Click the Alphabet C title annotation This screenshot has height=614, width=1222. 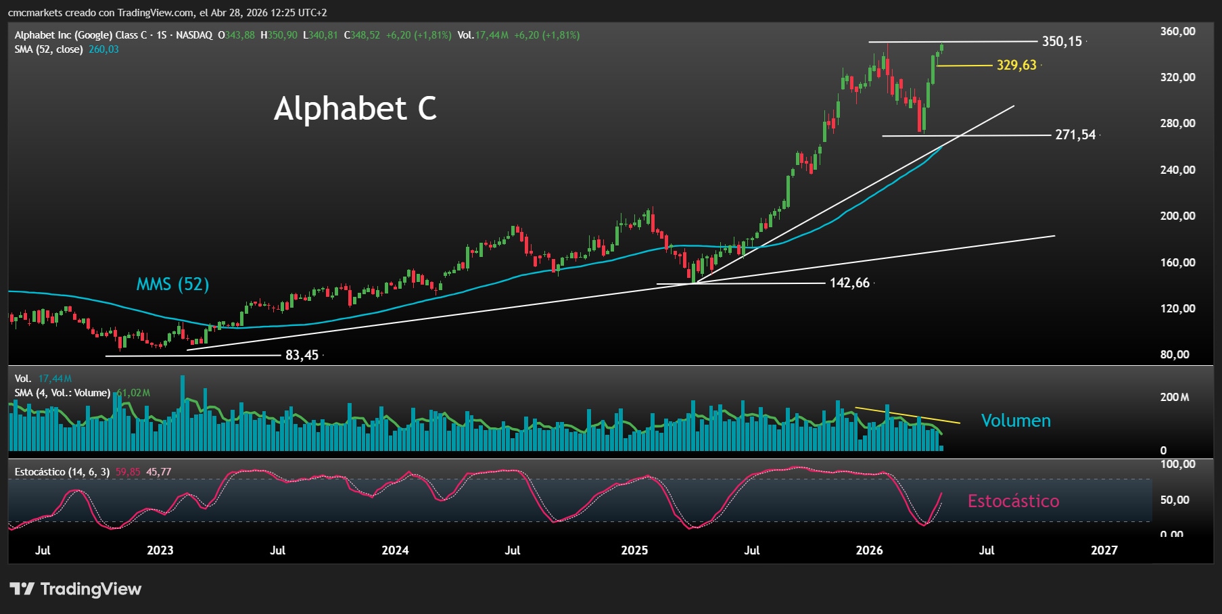(356, 110)
